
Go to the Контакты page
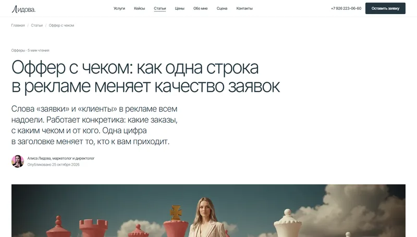244,8
